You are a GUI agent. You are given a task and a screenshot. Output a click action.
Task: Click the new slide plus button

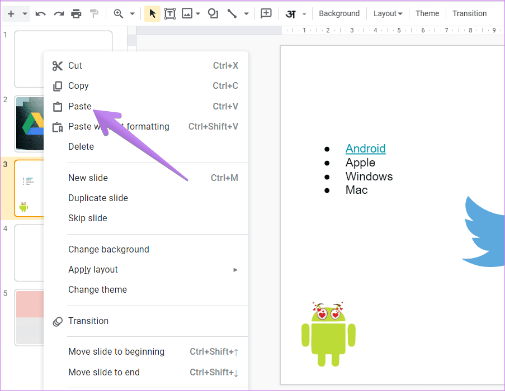point(11,13)
